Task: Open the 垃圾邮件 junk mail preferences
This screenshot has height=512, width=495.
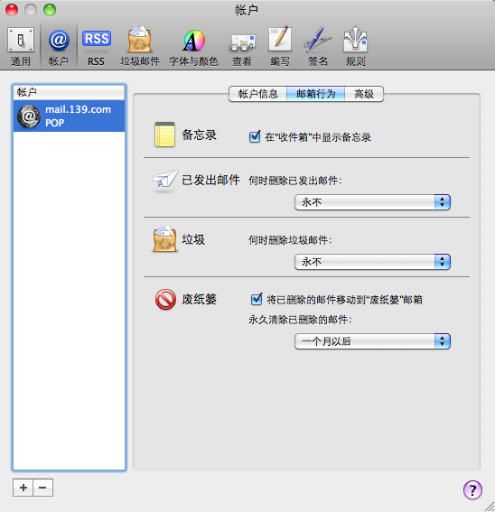Action: [140, 46]
